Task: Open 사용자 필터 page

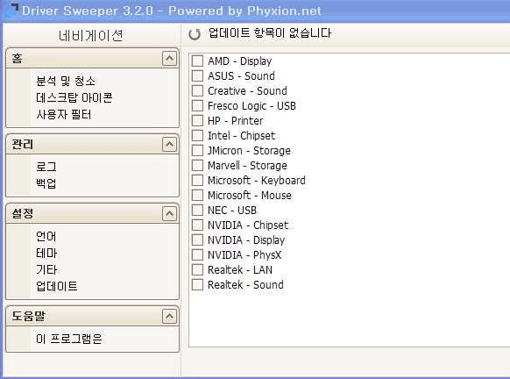Action: pyautogui.click(x=64, y=114)
